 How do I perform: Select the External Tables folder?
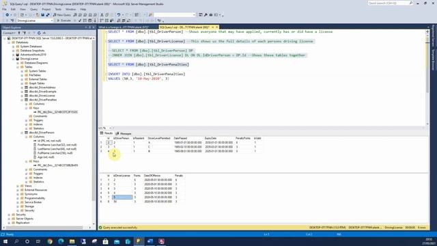coord(38,79)
